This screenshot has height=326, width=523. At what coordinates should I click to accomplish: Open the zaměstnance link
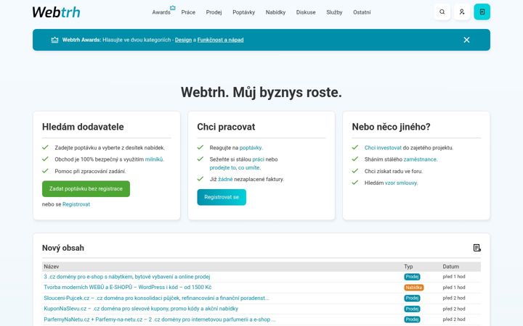420,159
